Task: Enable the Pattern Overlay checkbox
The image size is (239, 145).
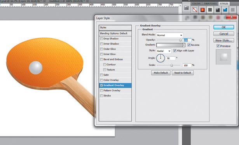Action: coord(101,90)
